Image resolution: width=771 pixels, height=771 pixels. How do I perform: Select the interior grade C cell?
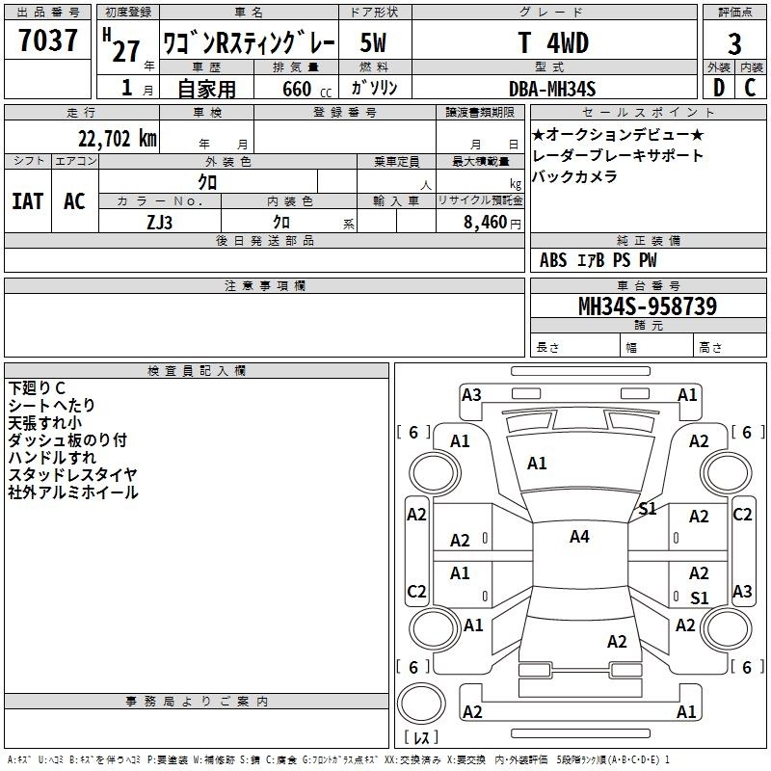750,88
